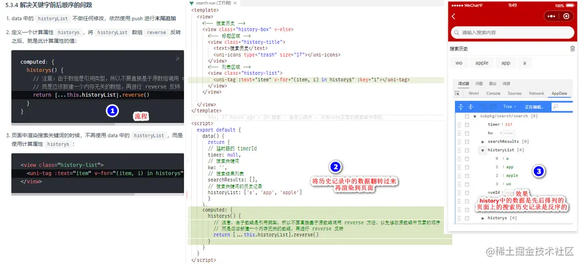Tap the back arrow in mini program header

pyautogui.click(x=453, y=16)
